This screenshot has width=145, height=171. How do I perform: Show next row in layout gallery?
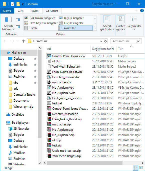click(95, 23)
